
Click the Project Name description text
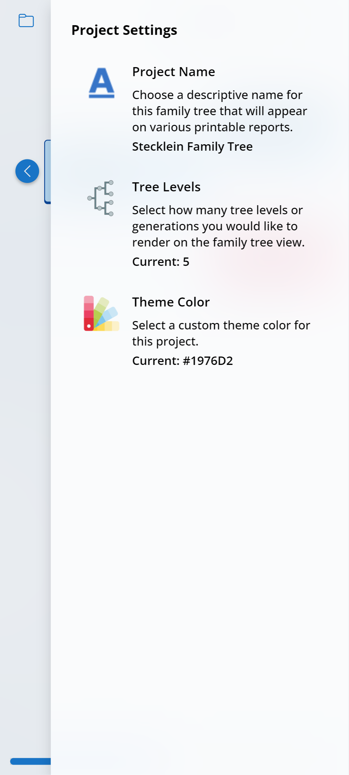pyautogui.click(x=219, y=111)
